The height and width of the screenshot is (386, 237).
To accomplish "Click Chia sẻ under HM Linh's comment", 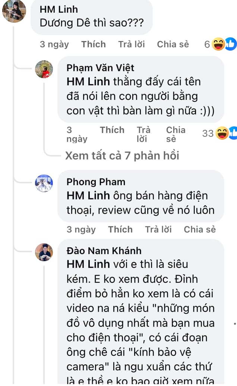I will coord(173,44).
